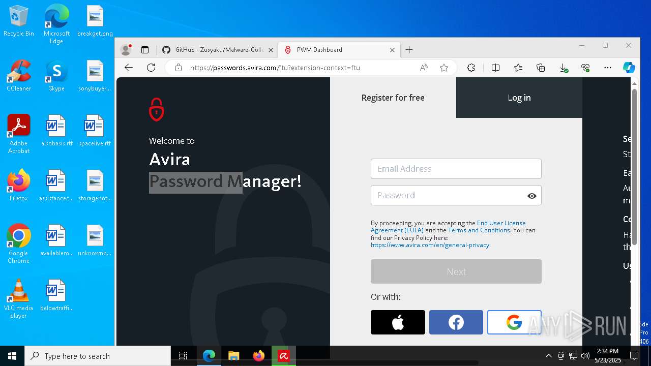Image resolution: width=651 pixels, height=366 pixels.
Task: Select Register for free tab
Action: click(393, 98)
